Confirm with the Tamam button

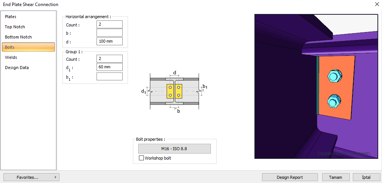[336, 177]
